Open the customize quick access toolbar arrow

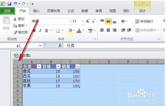[x=33, y=4]
